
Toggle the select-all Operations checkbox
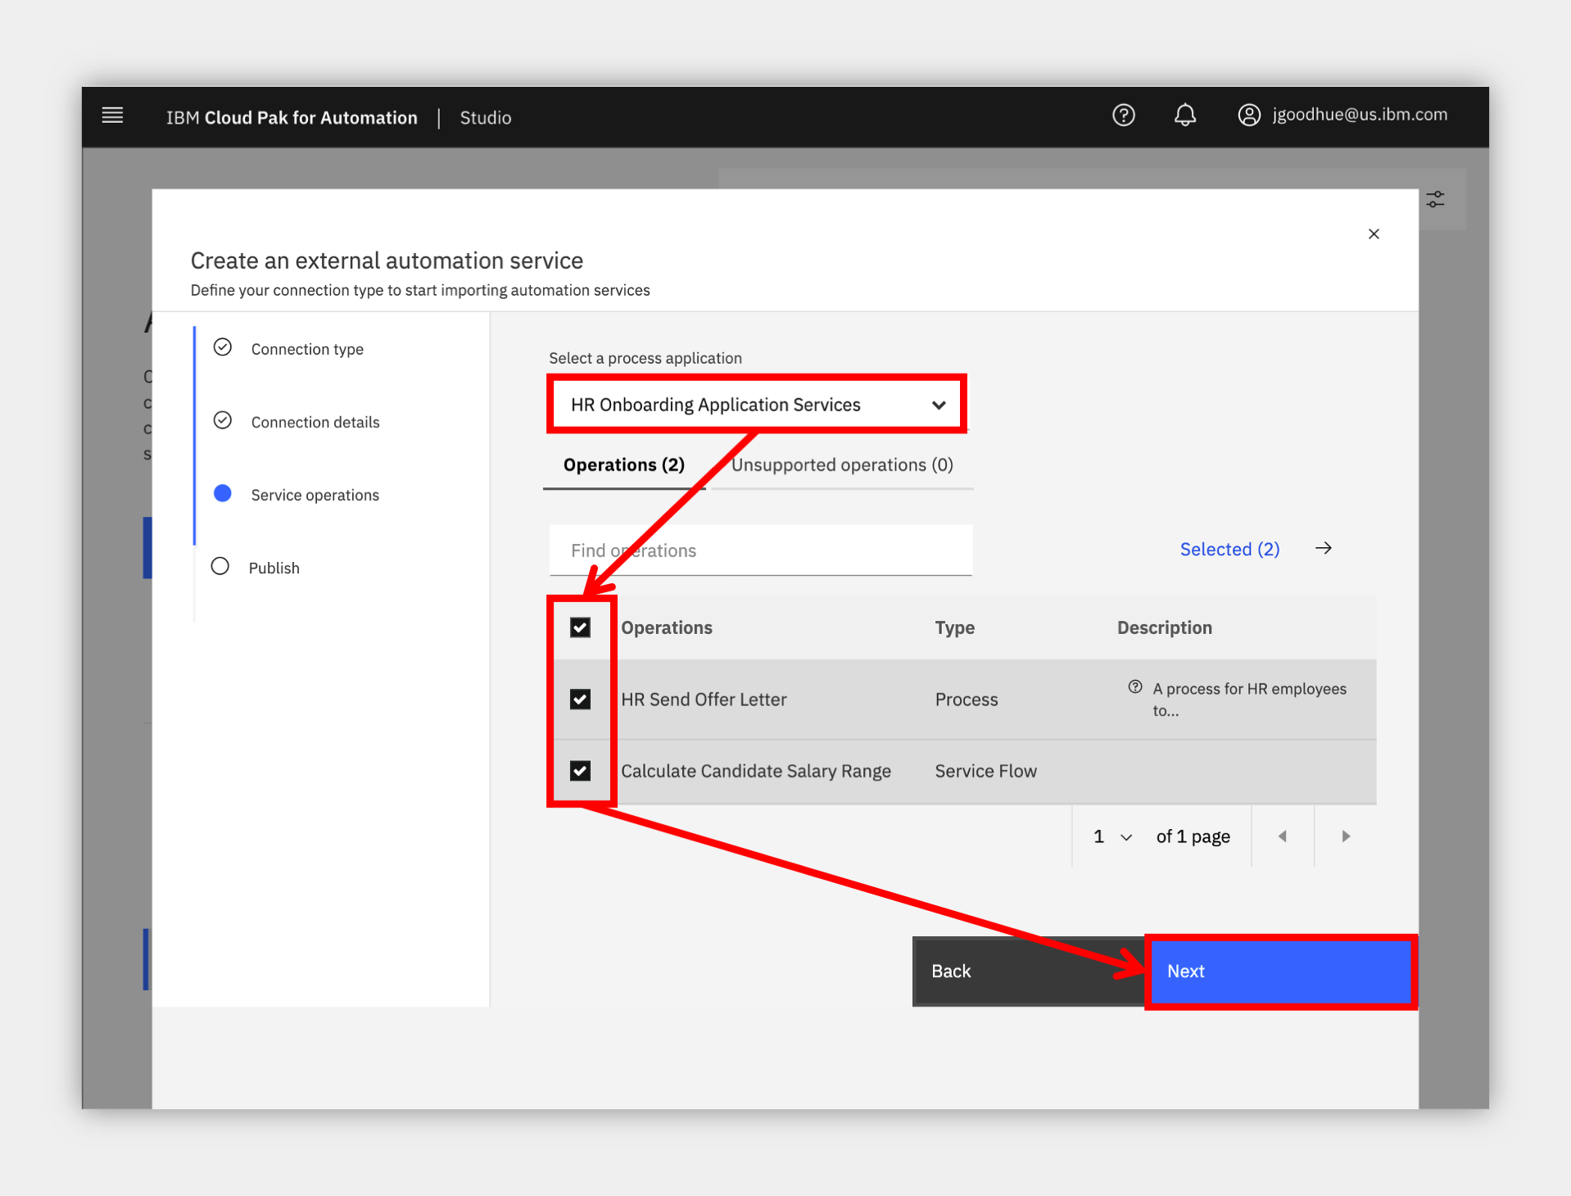pos(580,627)
